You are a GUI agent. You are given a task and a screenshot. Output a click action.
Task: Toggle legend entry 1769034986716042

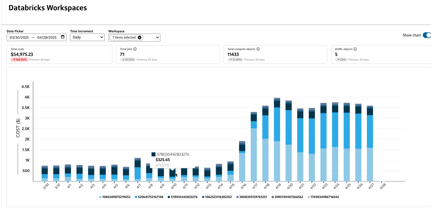(x=323, y=197)
